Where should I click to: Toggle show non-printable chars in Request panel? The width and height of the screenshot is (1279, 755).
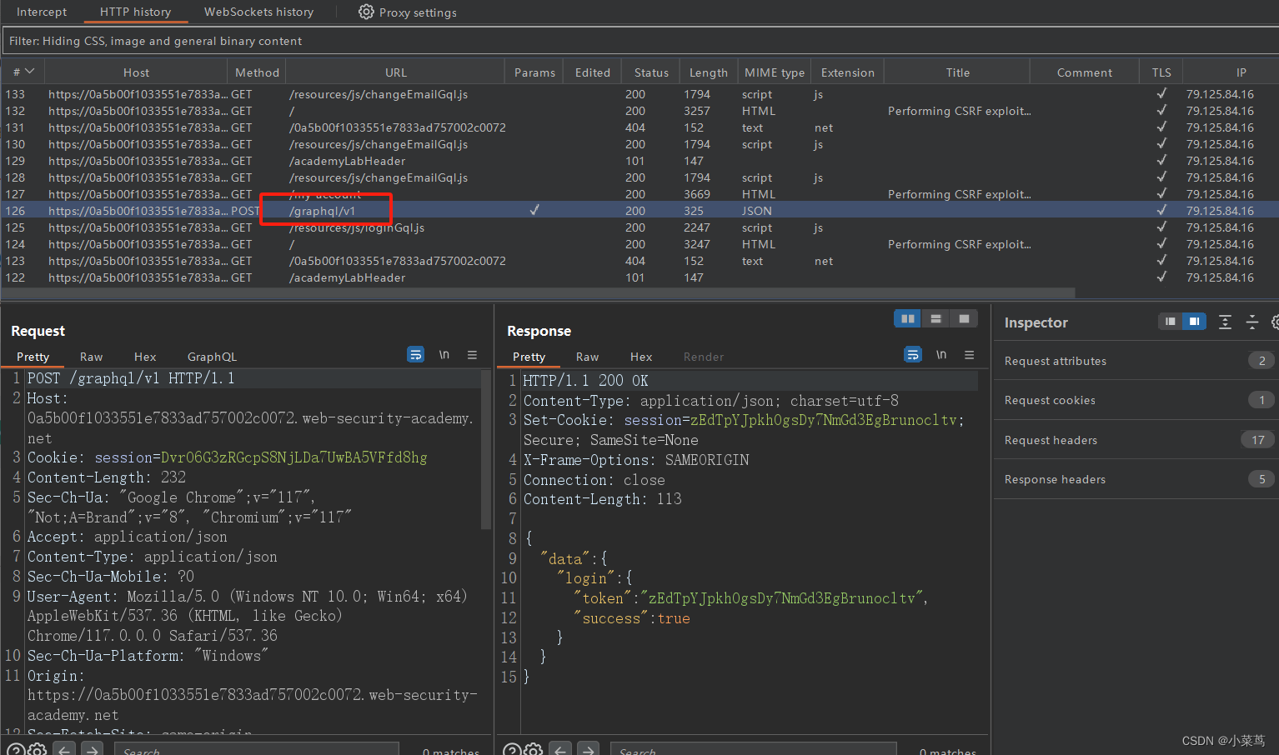(444, 354)
